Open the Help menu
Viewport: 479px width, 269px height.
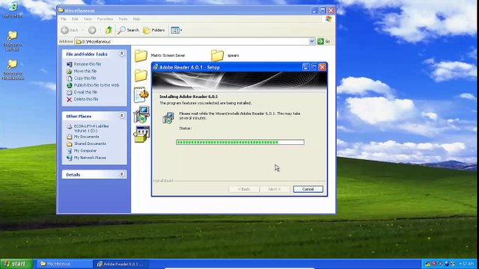[x=136, y=19]
